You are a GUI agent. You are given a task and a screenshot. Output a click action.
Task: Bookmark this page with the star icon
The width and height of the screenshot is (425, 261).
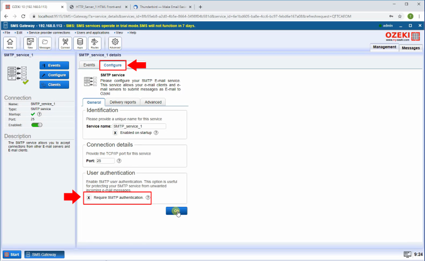[400, 16]
